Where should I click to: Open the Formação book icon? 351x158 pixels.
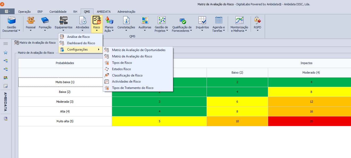tap(45, 20)
